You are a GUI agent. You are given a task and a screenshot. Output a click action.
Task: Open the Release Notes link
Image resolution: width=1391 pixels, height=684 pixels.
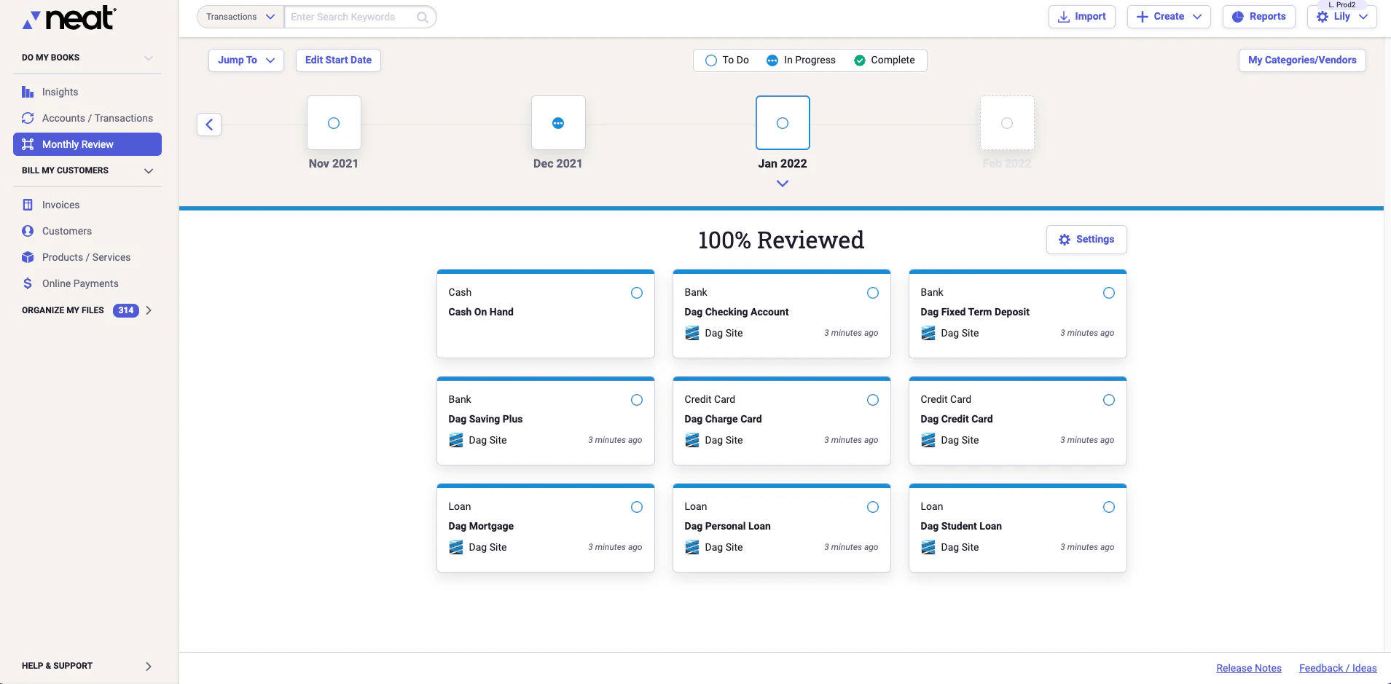tap(1248, 667)
